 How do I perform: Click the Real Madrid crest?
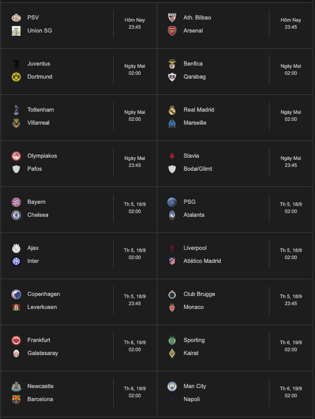pos(172,110)
